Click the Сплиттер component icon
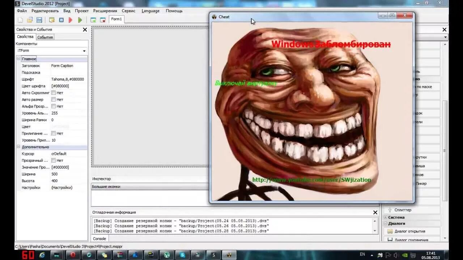The width and height of the screenshot is (463, 260). 390,210
